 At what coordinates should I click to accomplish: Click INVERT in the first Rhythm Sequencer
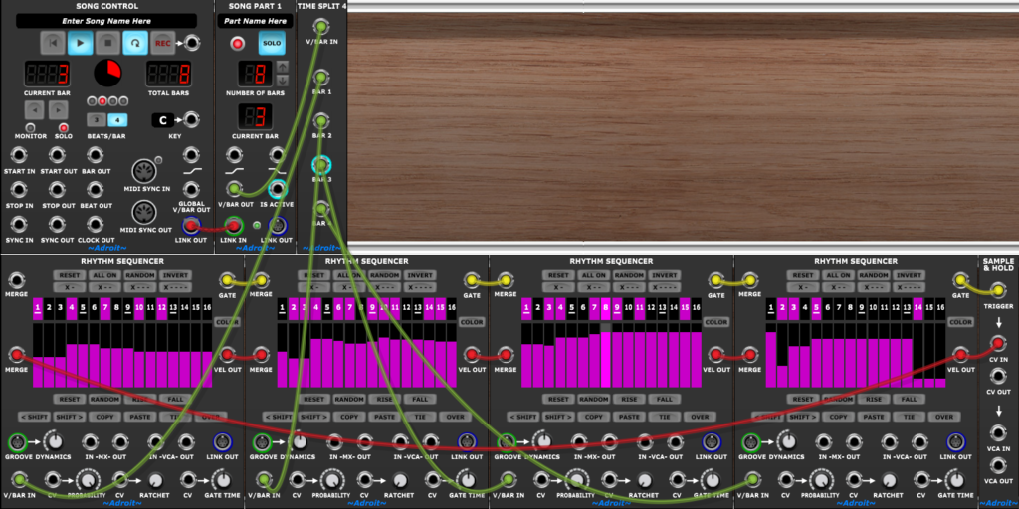(175, 276)
